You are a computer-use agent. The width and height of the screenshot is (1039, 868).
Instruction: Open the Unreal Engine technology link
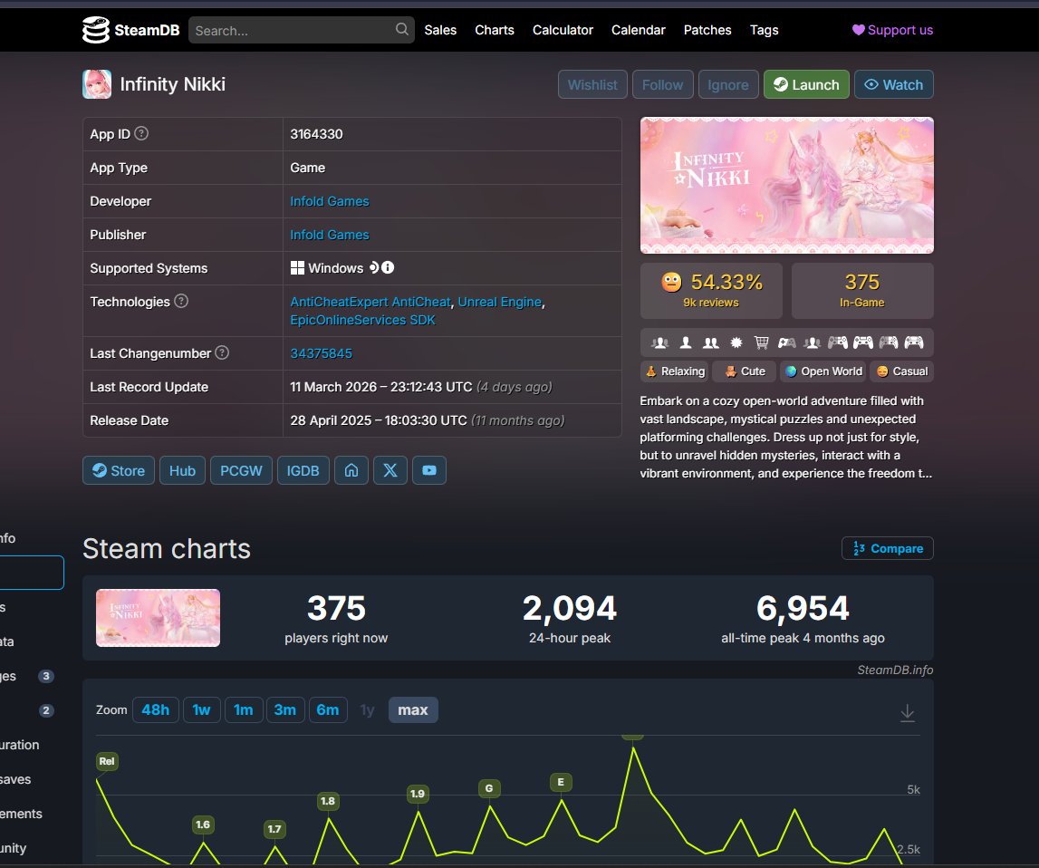click(x=500, y=302)
